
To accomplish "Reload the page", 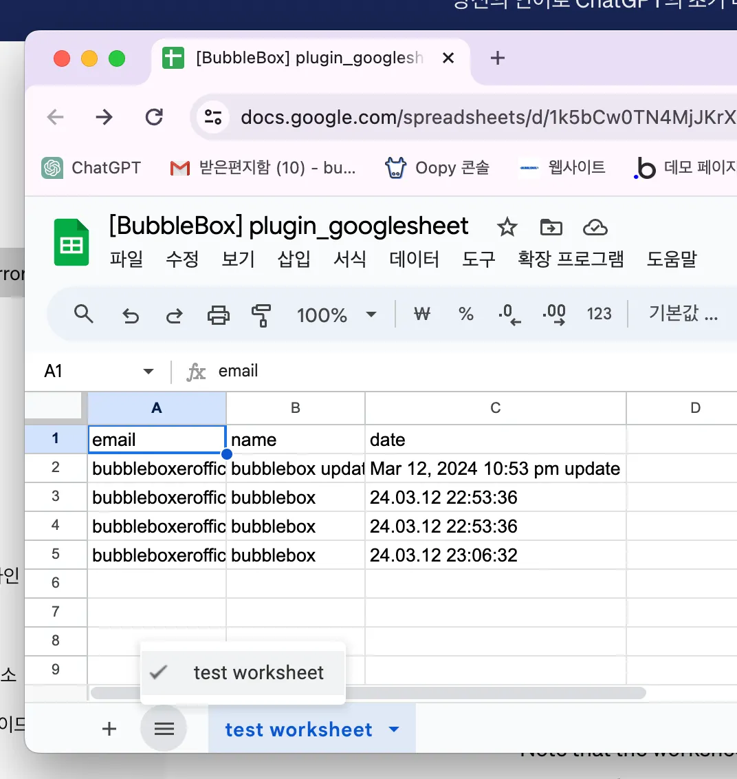I will tap(154, 117).
